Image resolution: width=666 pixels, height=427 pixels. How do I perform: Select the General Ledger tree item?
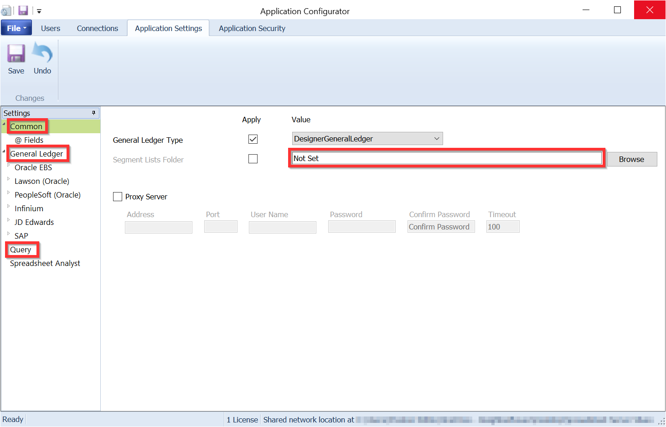[36, 154]
